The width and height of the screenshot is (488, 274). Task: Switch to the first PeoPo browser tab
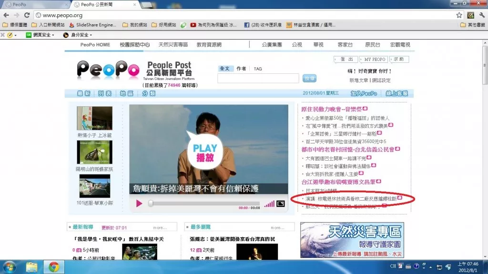coord(35,4)
